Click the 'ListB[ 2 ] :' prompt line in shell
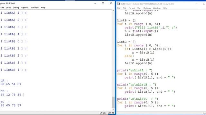The height and width of the screenshot is (115, 206). pos(13,56)
